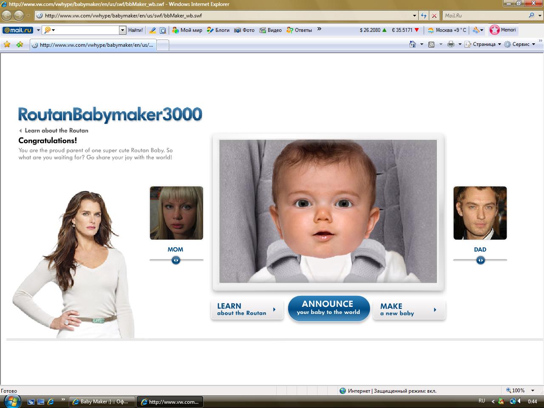Click into the Mail.Ru search box

[484, 16]
